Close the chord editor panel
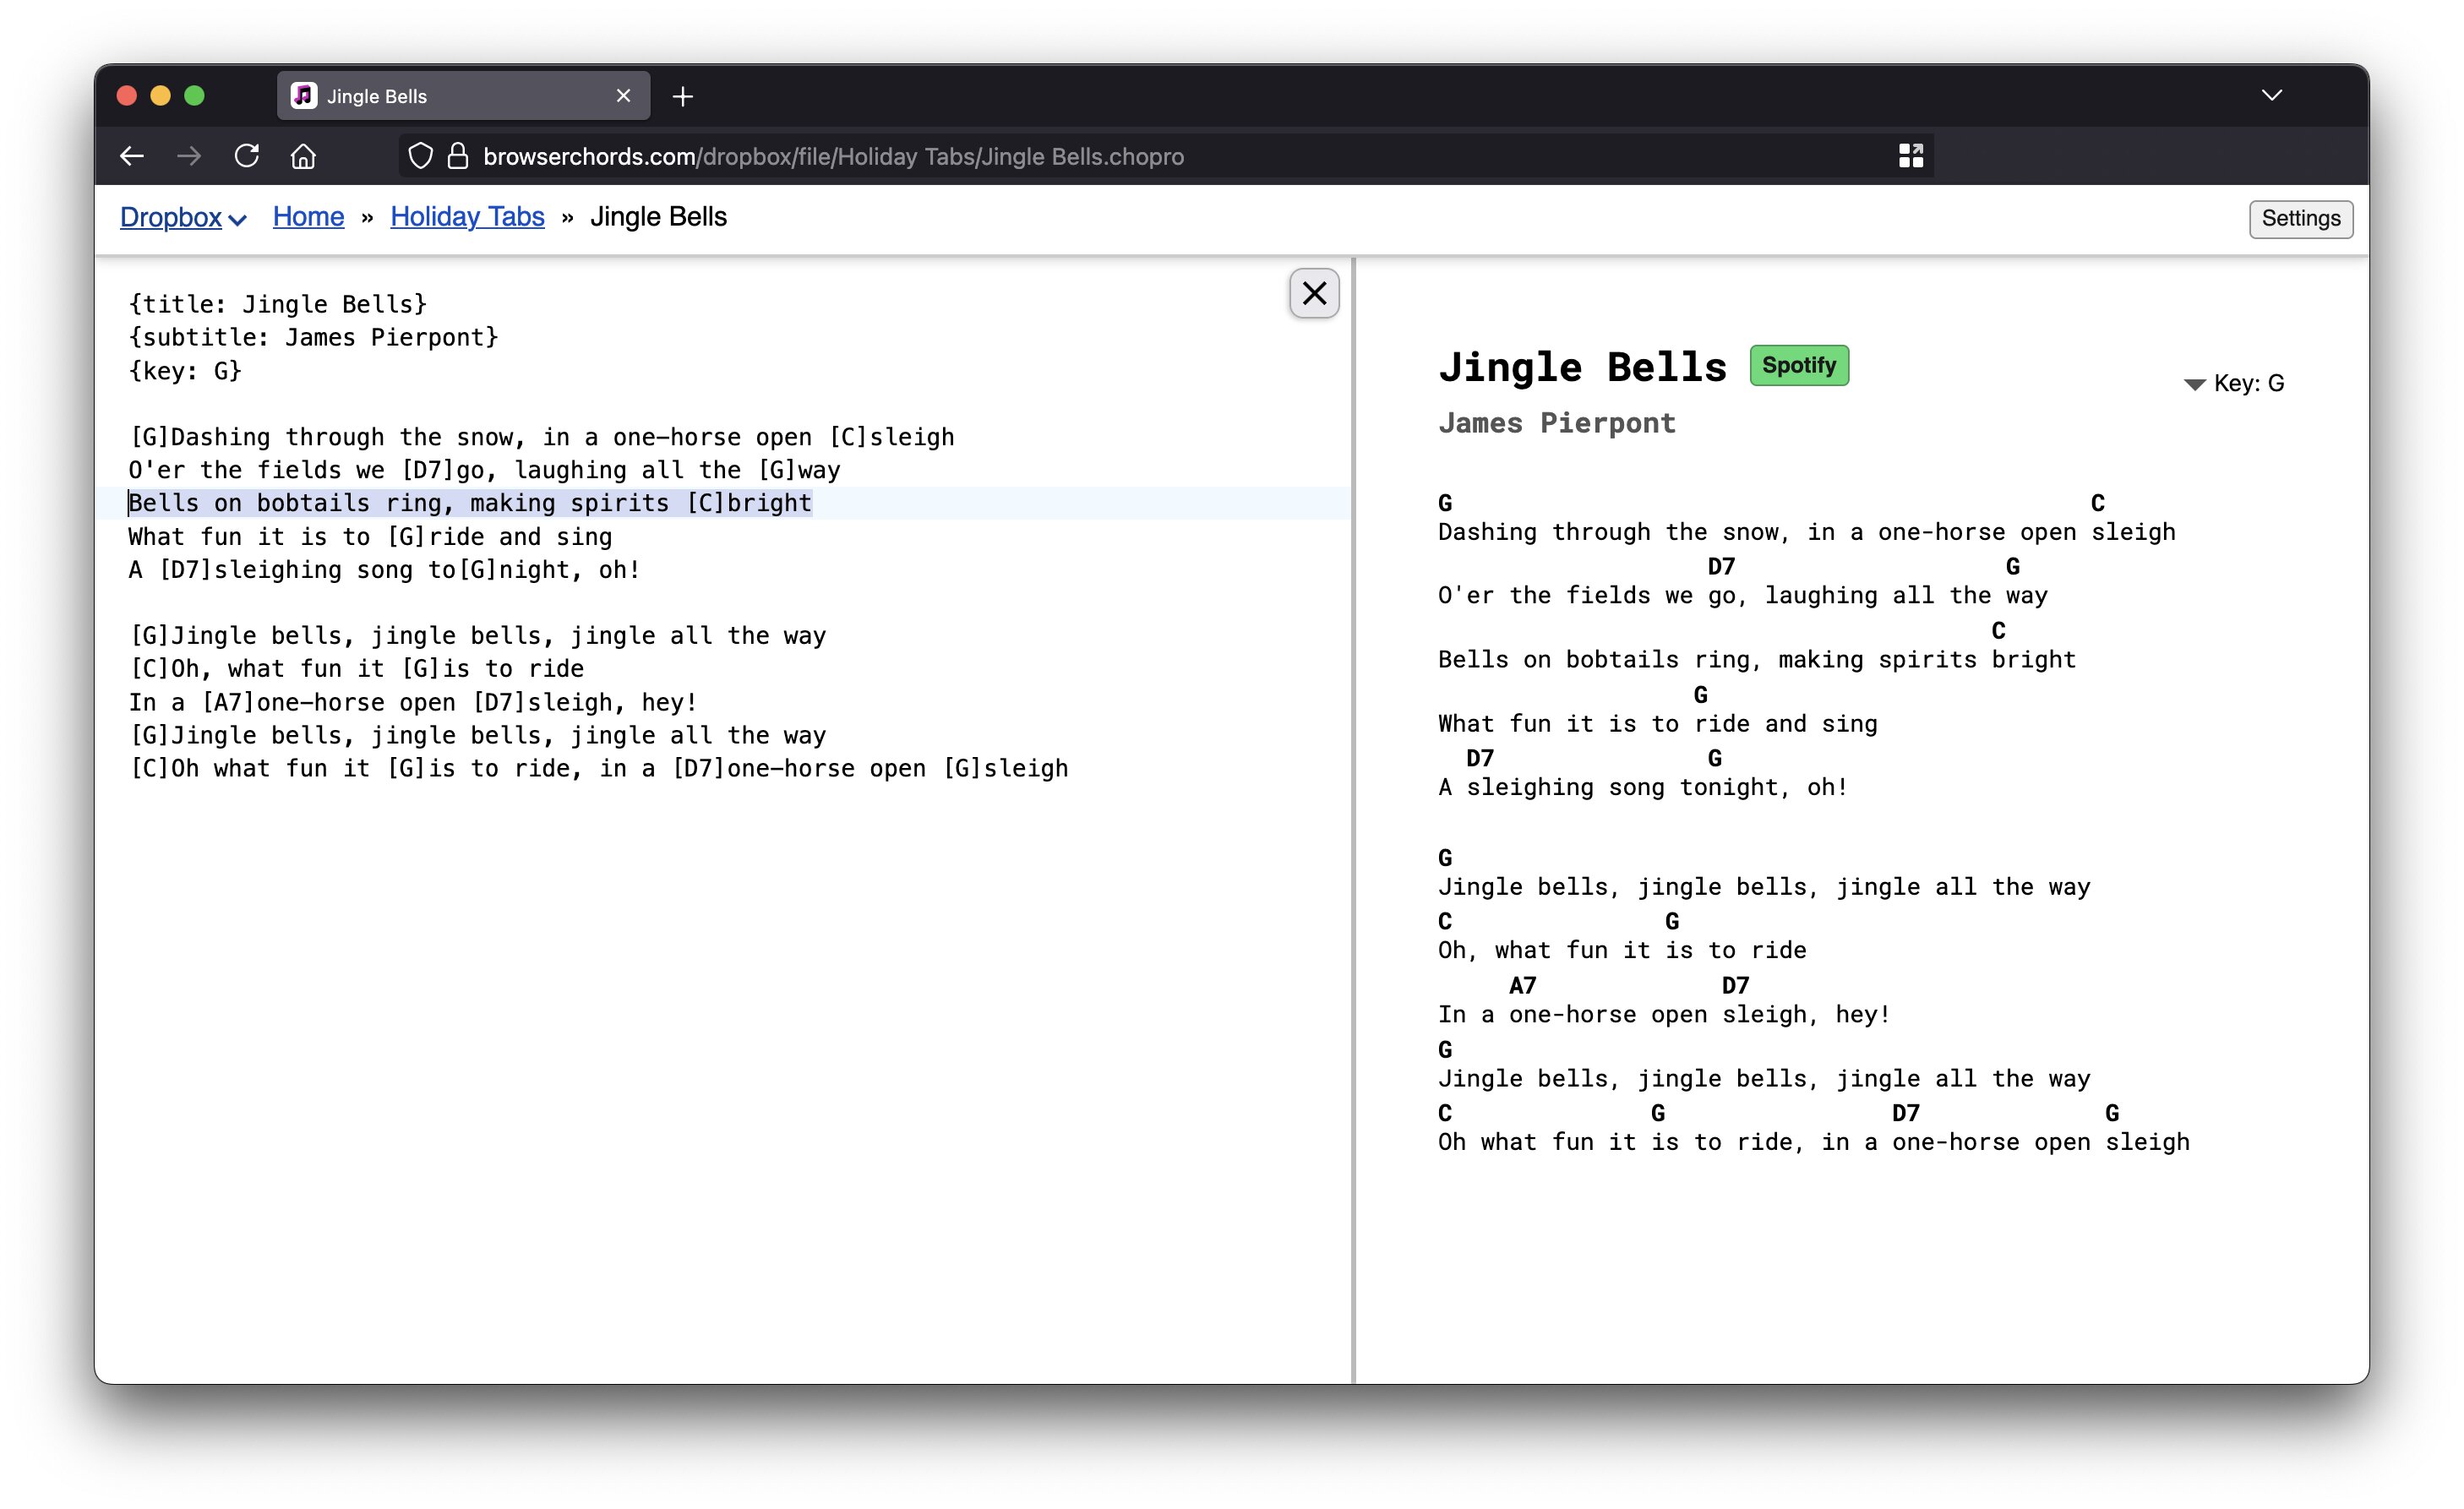This screenshot has height=1509, width=2464. coord(1313,293)
